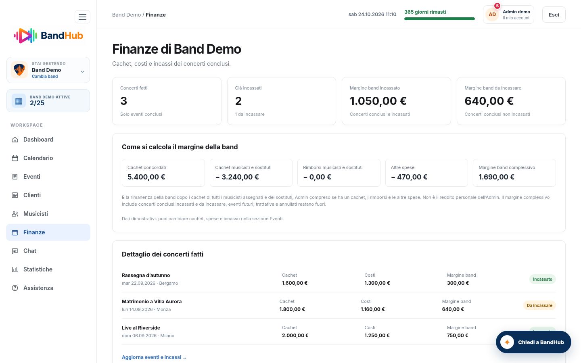581x363 pixels.
Task: Click the Eventi document icon
Action: [15, 177]
